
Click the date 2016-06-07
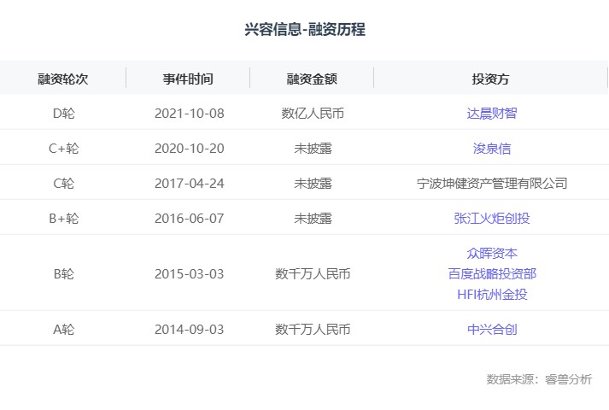(x=190, y=218)
